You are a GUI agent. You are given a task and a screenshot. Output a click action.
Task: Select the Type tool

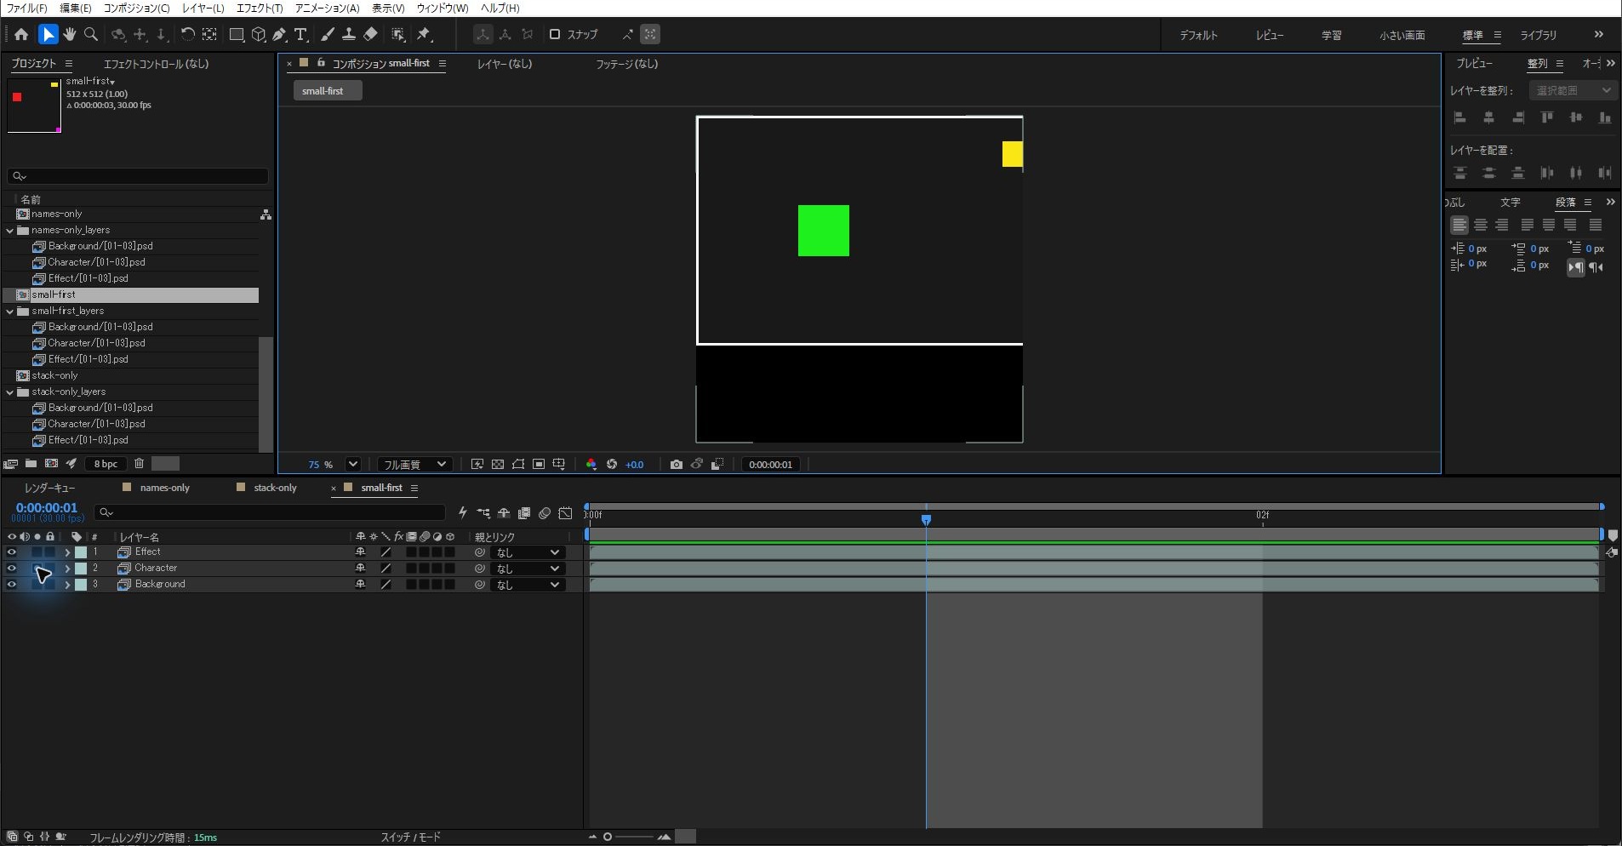(300, 35)
